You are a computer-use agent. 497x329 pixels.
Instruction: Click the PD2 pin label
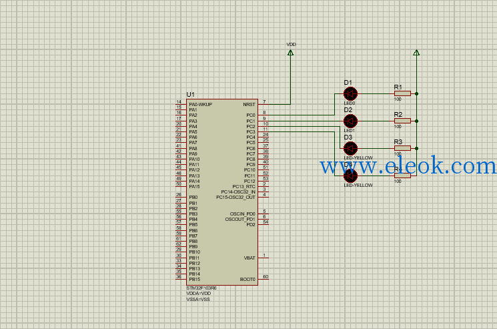coord(251,224)
